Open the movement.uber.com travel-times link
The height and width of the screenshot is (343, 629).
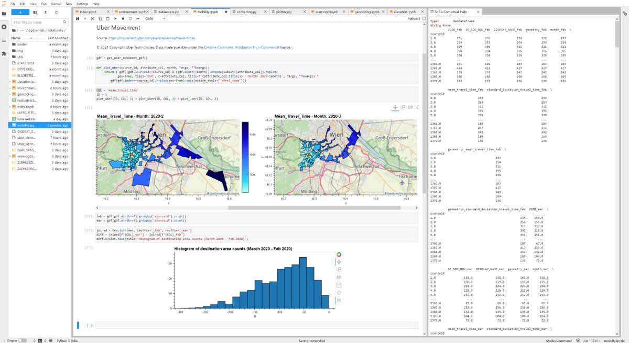(152, 38)
